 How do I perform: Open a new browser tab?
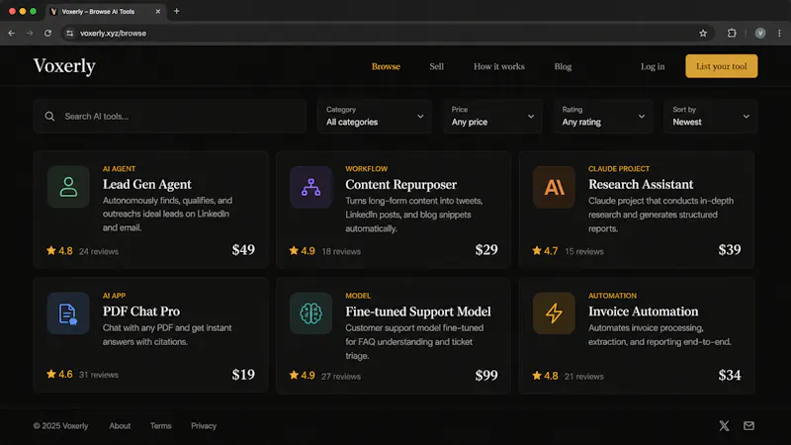tap(177, 11)
